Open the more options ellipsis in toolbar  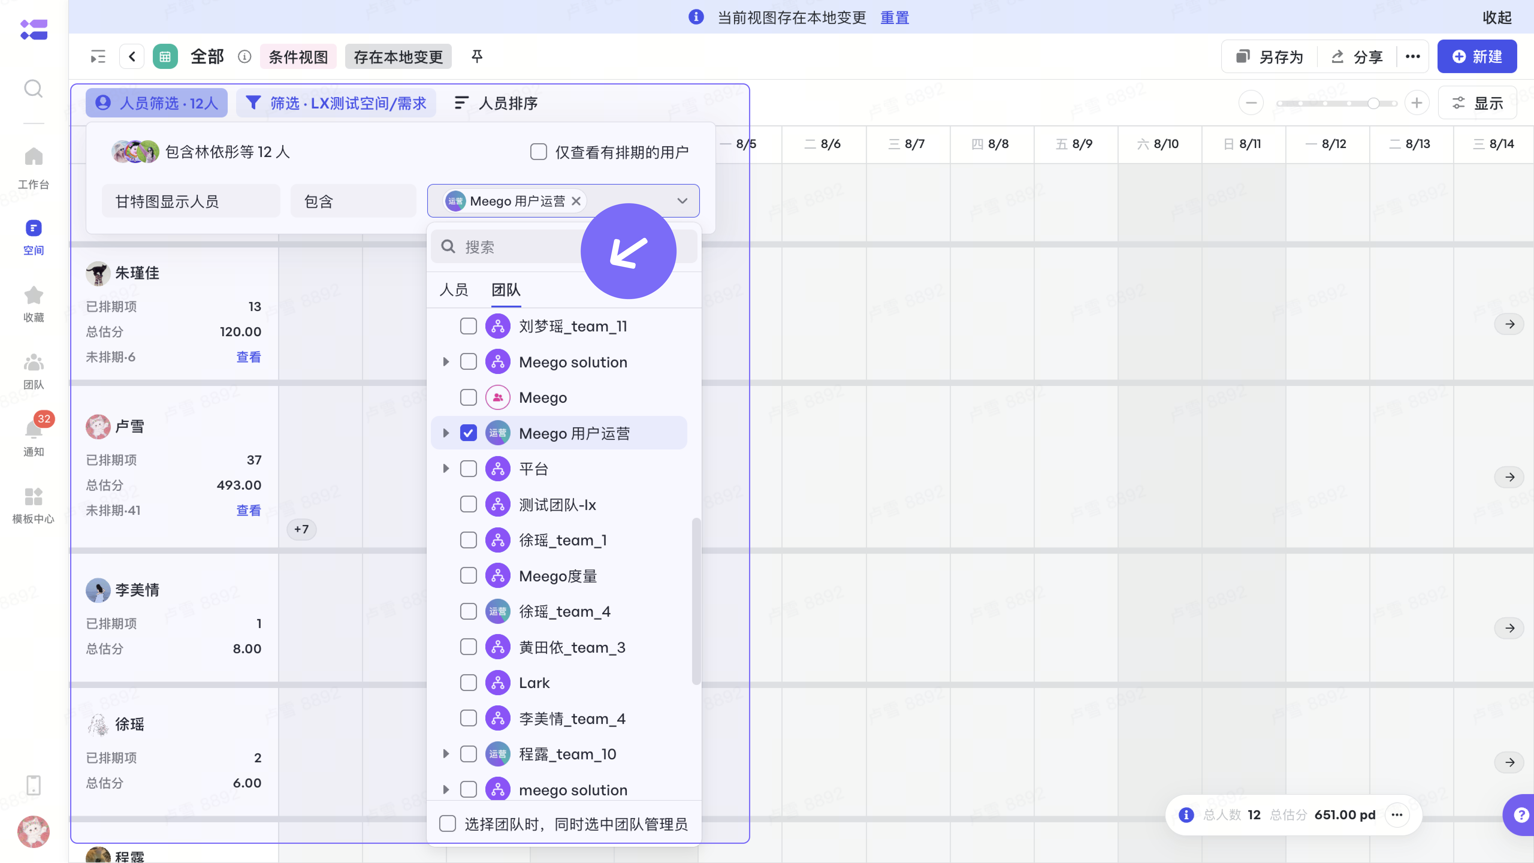click(1413, 57)
